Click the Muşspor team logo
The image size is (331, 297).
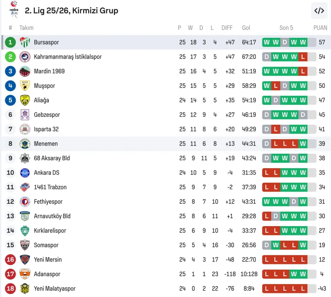pos(25,86)
